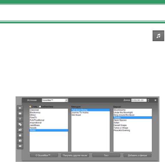This screenshot has height=162, width=165.
Task: Open the disc menu tool icon
Action: coord(20,124)
